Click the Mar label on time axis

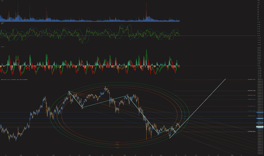click(x=54, y=155)
